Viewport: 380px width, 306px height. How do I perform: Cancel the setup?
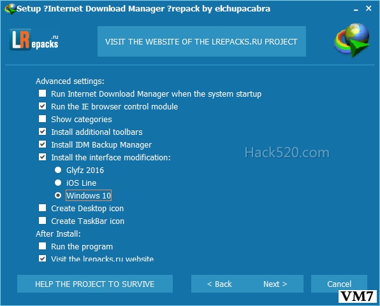pos(339,284)
